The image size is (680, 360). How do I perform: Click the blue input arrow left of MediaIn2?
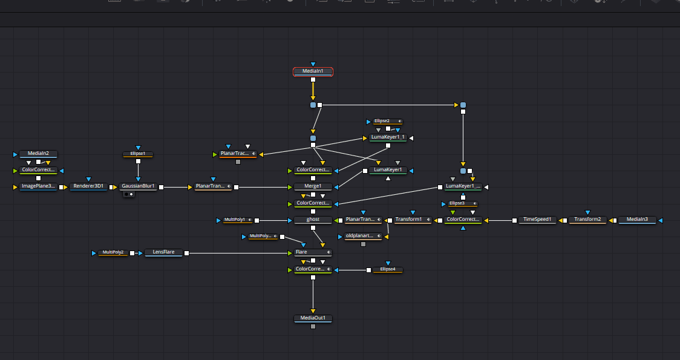[x=16, y=154]
